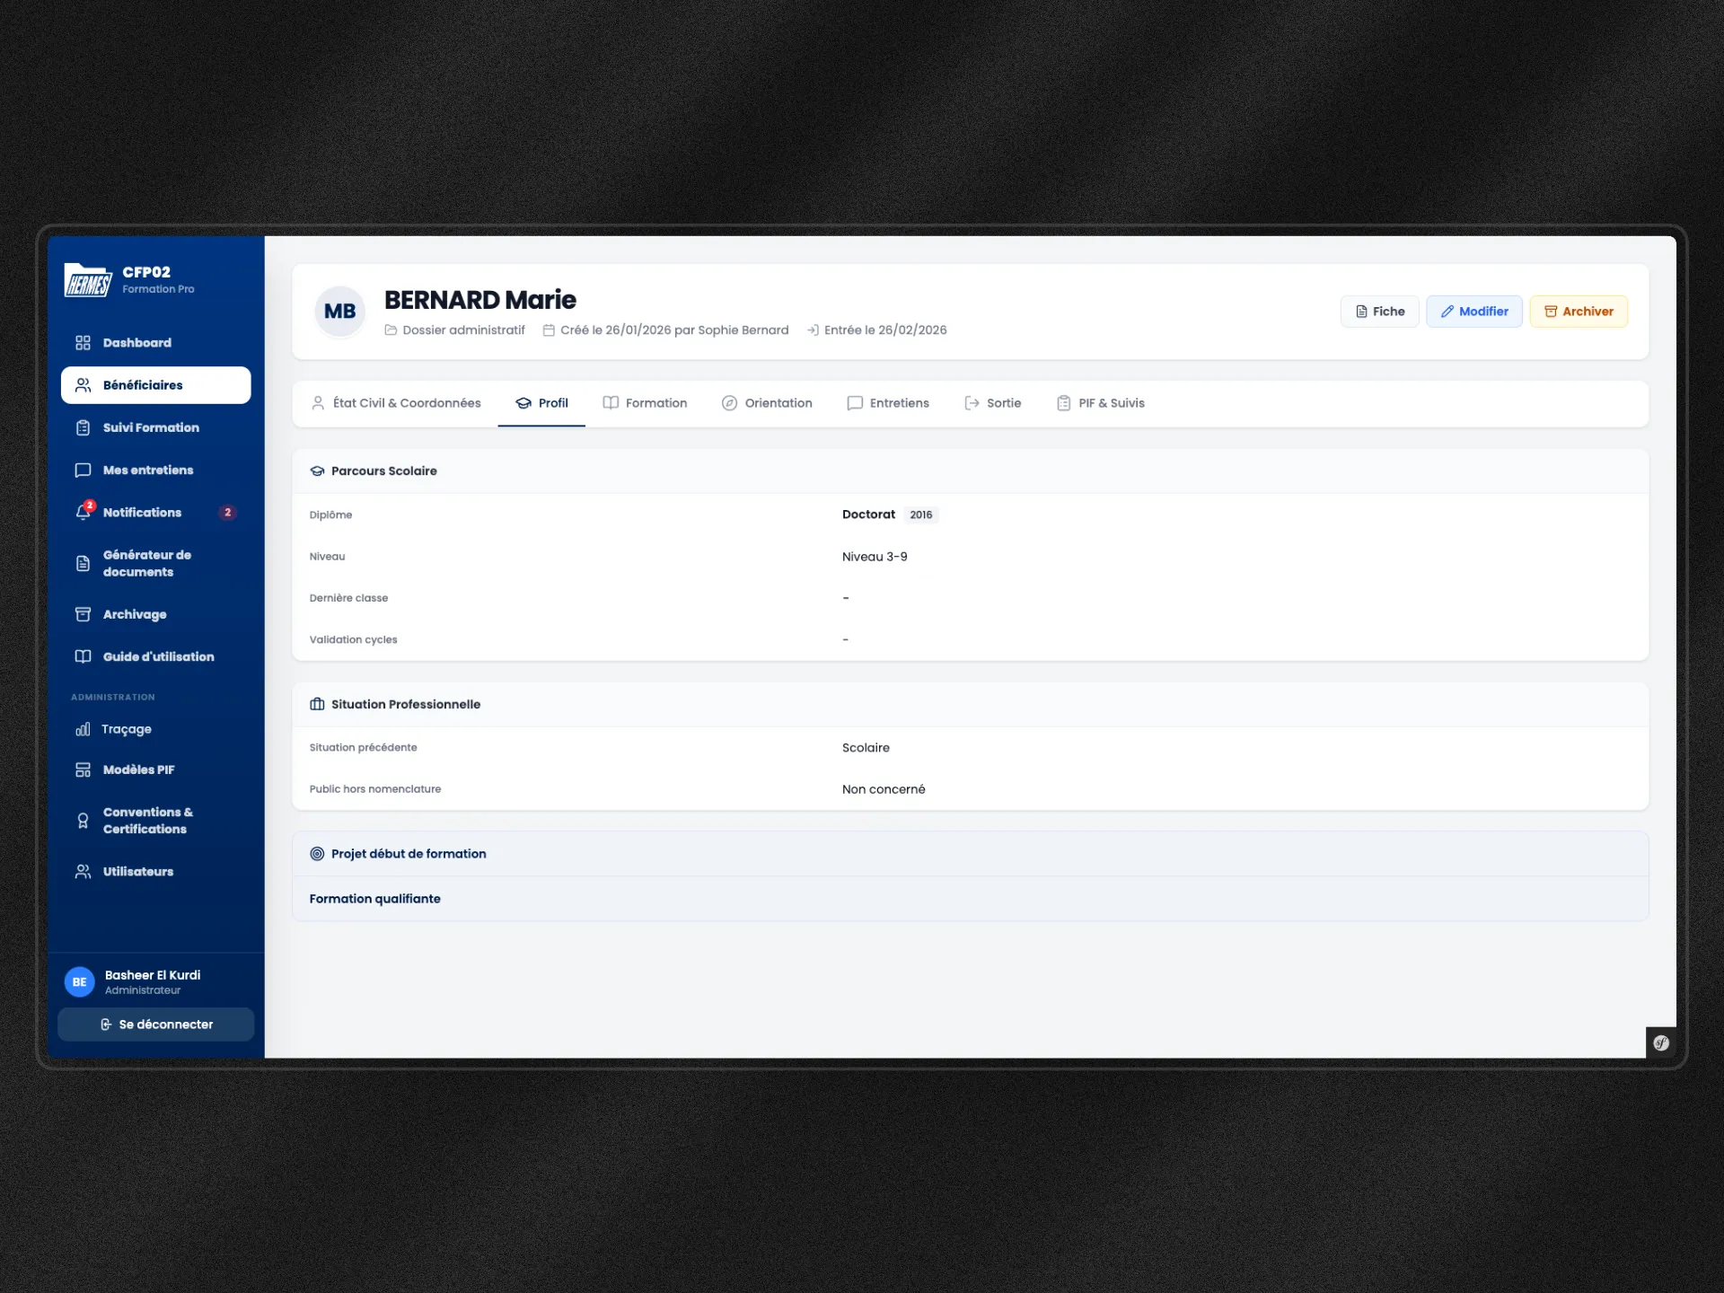Open the Orientation tab
This screenshot has width=1724, height=1293.
[767, 403]
